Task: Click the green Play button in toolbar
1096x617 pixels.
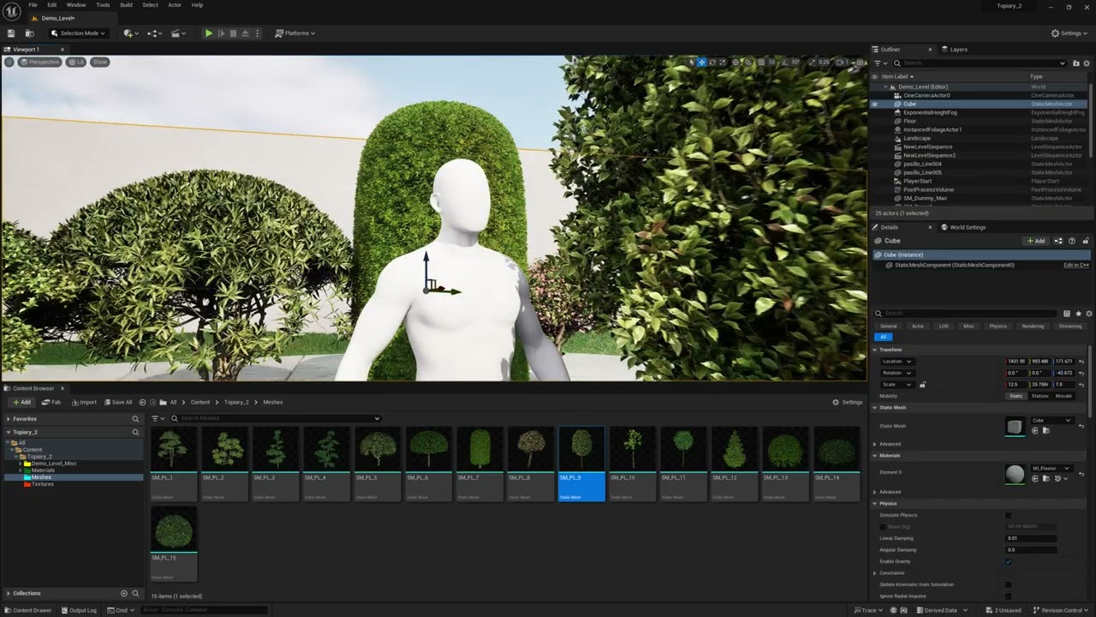Action: (x=208, y=33)
